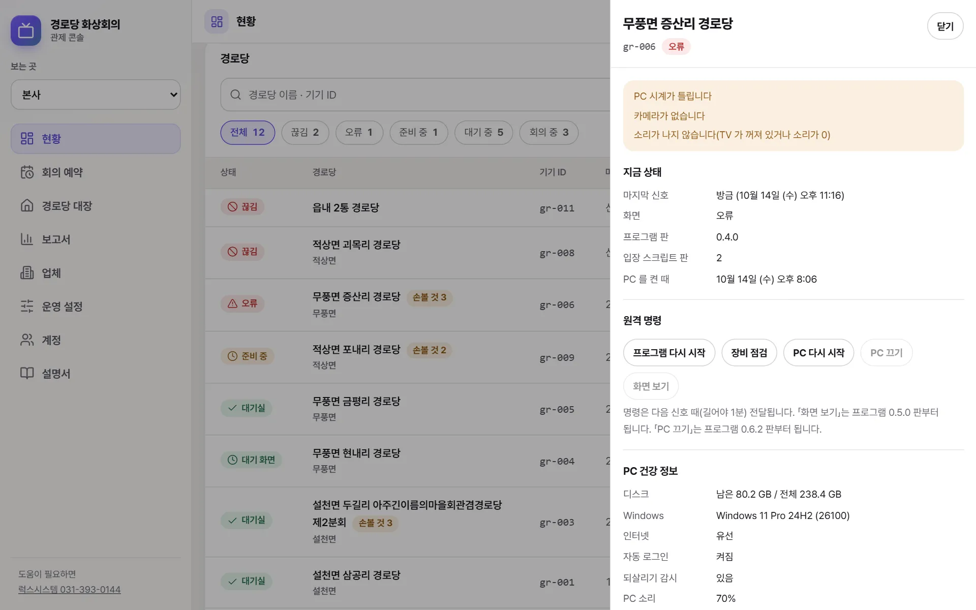Click the 설천면 삼공리 경로당 row name
This screenshot has height=610, width=976.
coord(356,575)
